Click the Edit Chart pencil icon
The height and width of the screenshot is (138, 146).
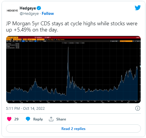pyautogui.click(x=136, y=41)
